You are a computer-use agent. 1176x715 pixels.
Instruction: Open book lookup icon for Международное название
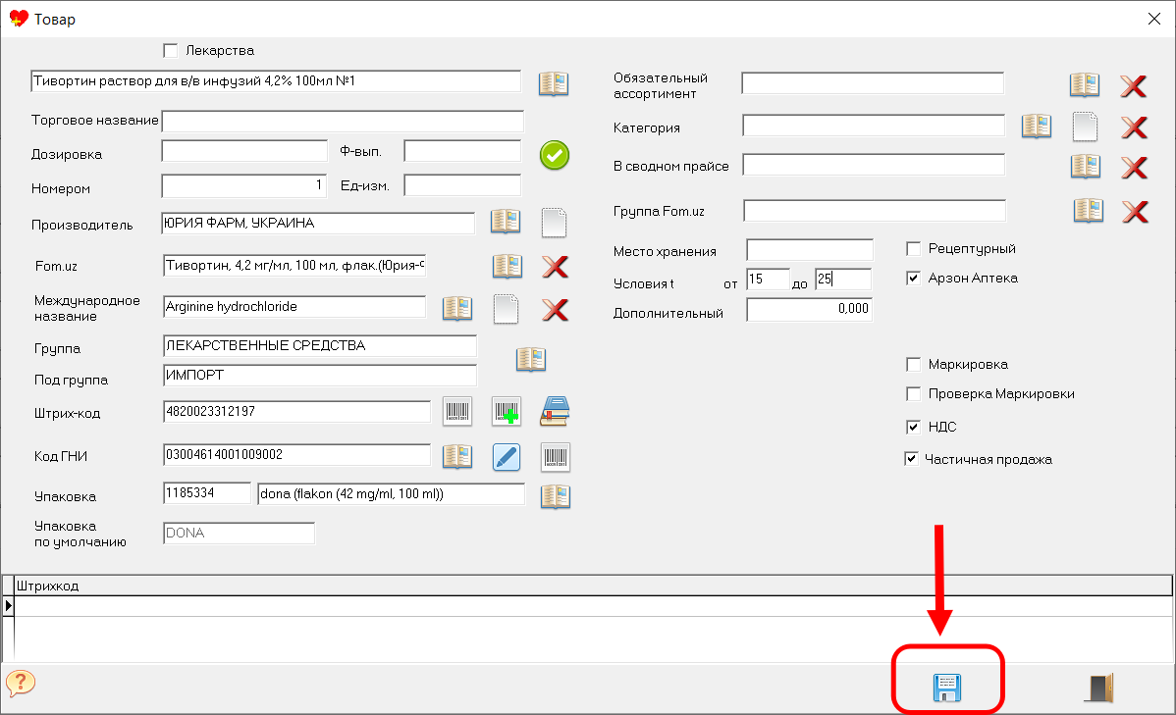pos(457,308)
